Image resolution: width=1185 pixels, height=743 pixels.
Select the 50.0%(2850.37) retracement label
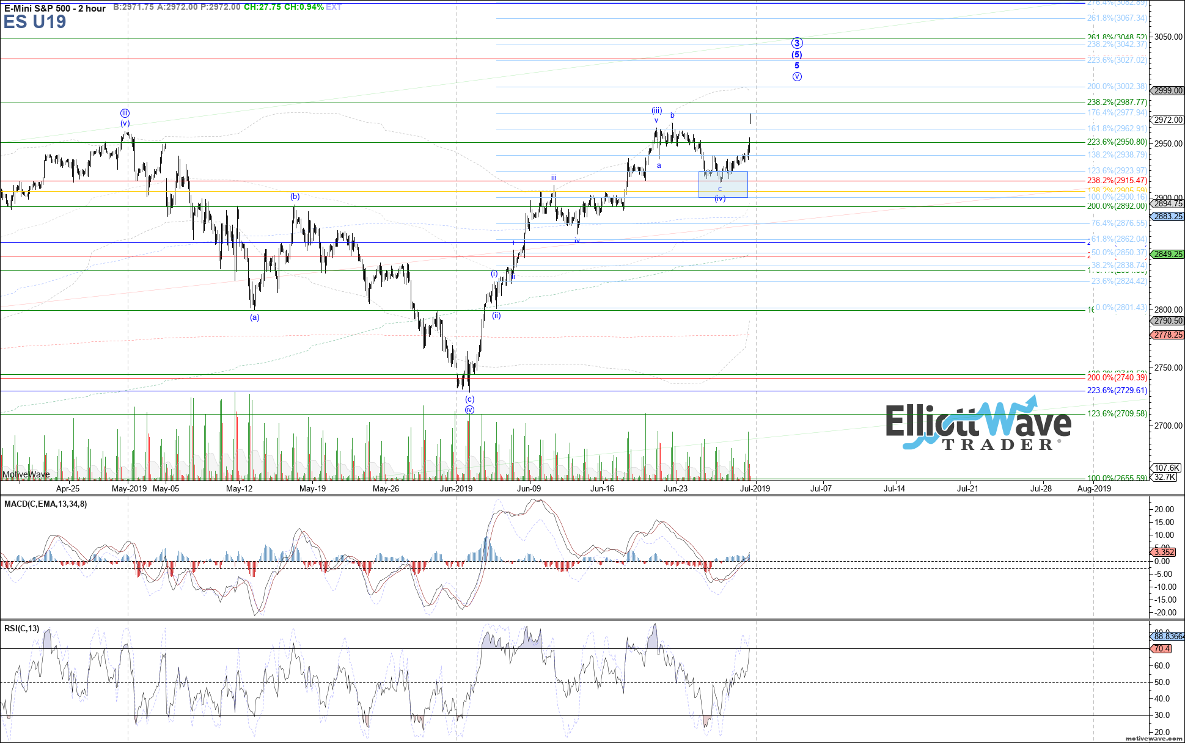pyautogui.click(x=1119, y=253)
